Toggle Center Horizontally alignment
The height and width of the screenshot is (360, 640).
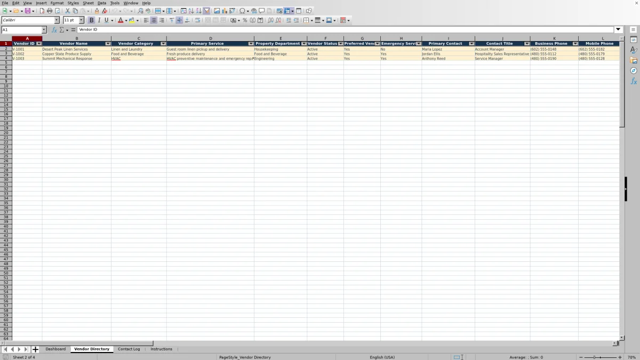point(154,20)
